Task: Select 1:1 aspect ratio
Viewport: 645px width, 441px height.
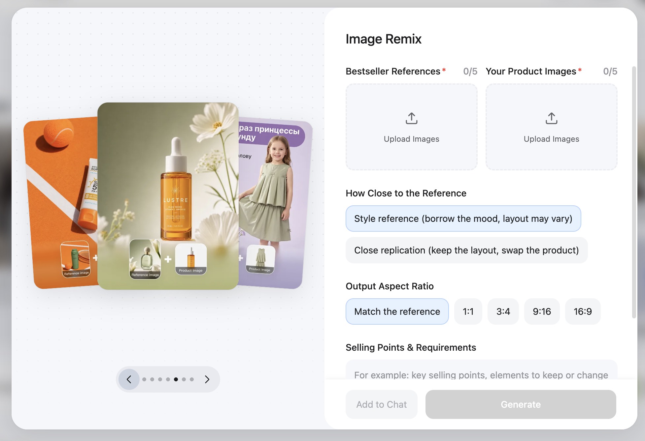Action: coord(468,311)
